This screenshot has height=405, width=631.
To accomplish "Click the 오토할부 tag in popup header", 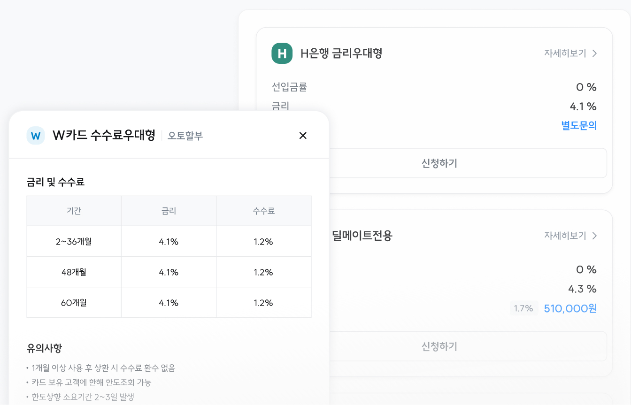I will (185, 136).
